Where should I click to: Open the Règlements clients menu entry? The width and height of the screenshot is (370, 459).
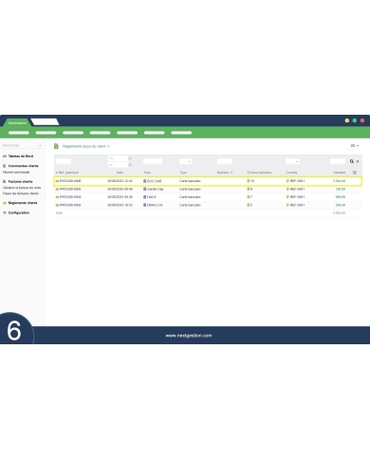[x=23, y=203]
